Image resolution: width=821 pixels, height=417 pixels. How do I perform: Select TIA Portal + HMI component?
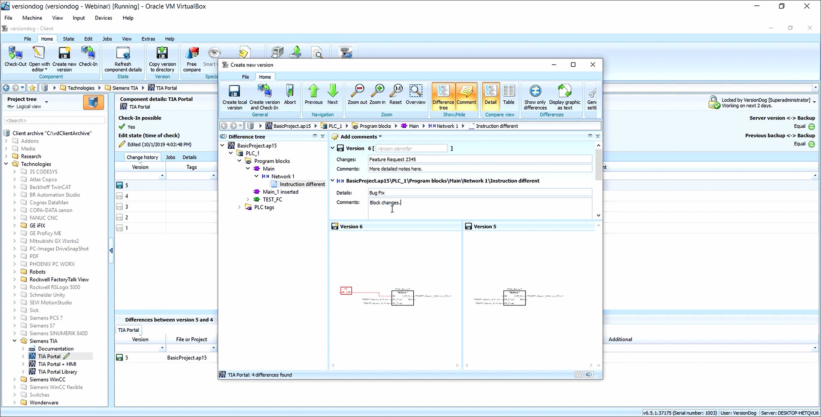[57, 364]
